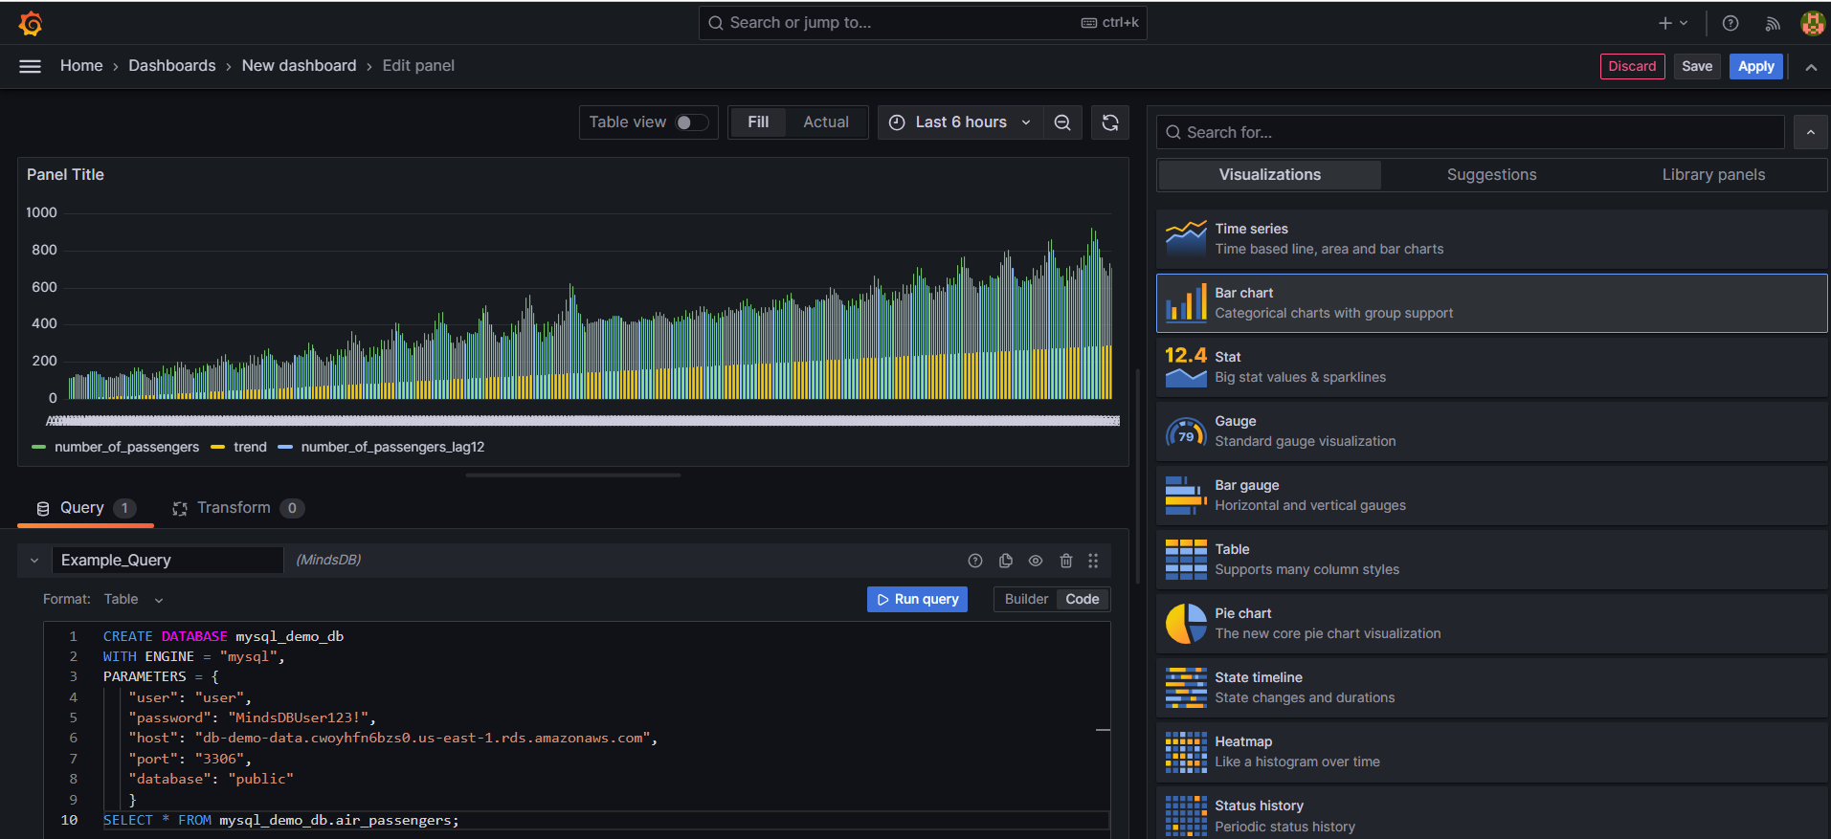This screenshot has width=1831, height=839.
Task: Delete the Example_Query with trash icon
Action: pos(1066,561)
